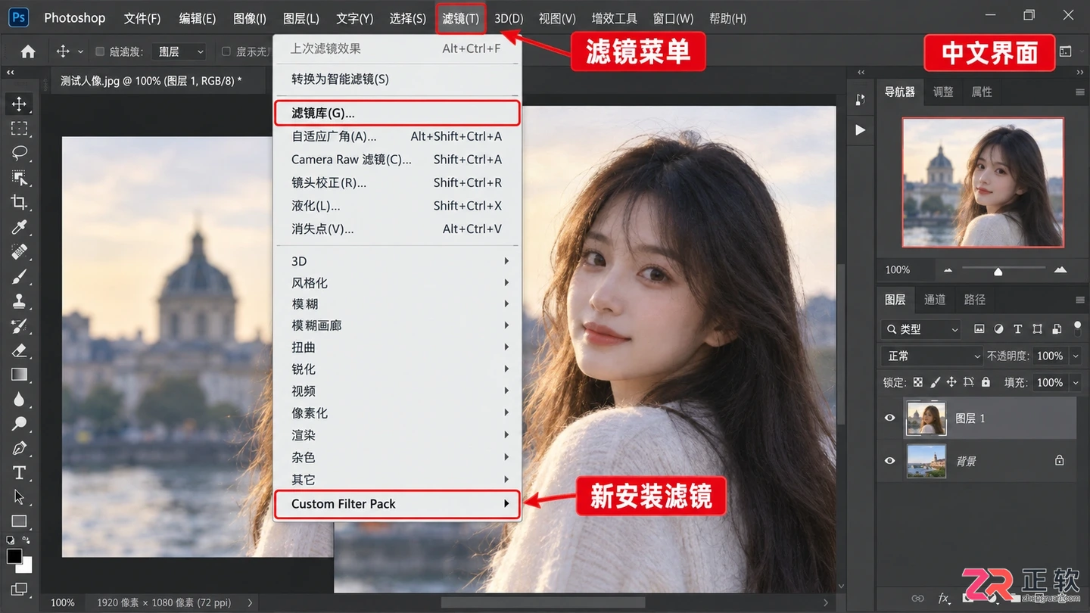Open the 填充 fill dropdown arrow

pyautogui.click(x=1076, y=382)
